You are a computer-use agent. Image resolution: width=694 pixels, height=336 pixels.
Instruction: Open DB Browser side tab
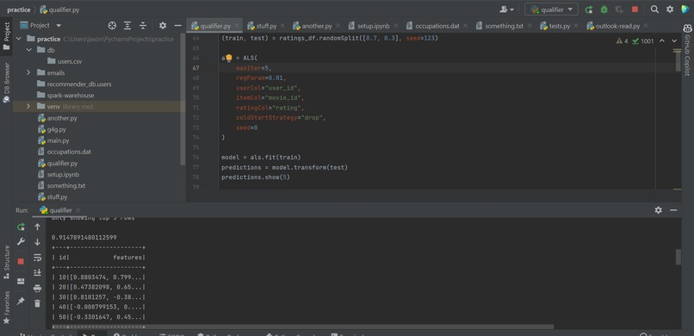coord(6,83)
